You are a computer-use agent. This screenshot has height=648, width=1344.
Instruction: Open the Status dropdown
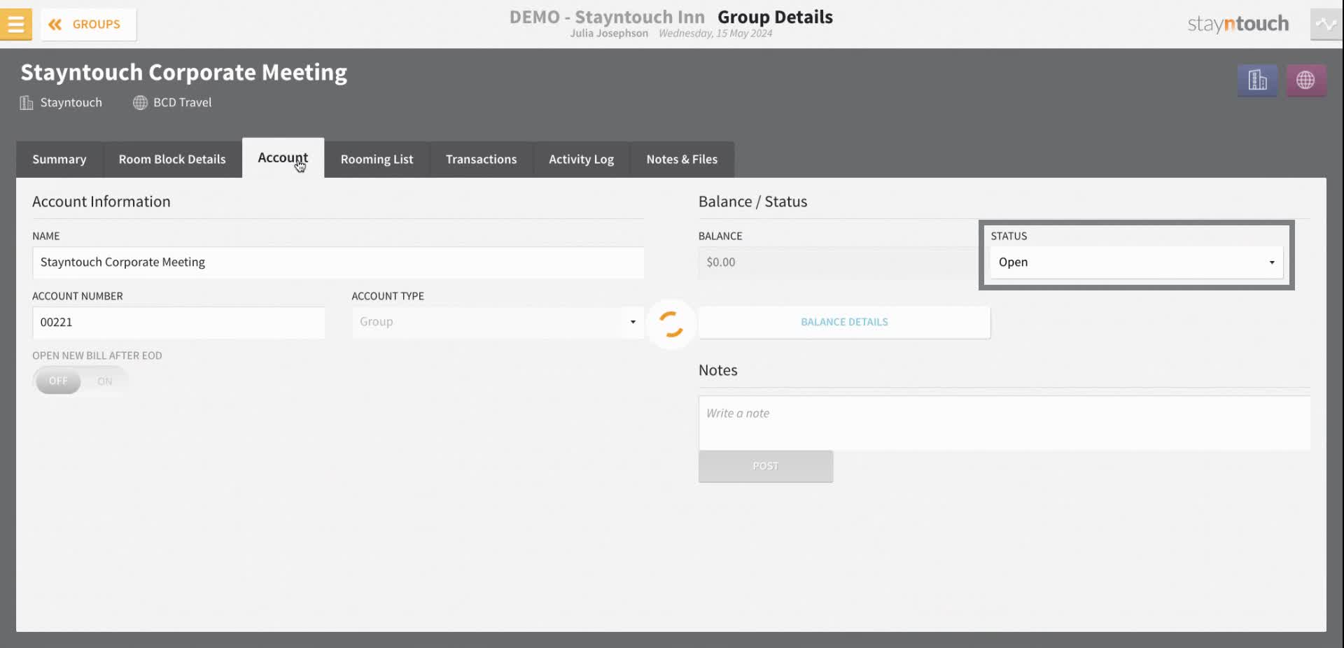1136,262
